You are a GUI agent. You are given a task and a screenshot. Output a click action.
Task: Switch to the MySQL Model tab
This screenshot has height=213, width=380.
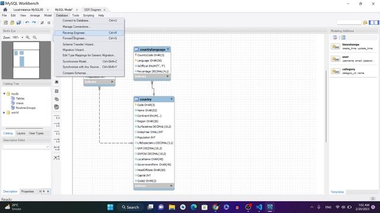[64, 9]
